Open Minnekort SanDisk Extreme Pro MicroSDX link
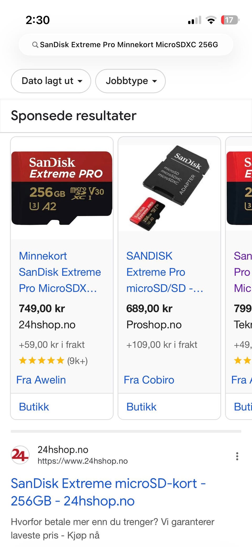Viewport: 252px width, 547px height. coord(60,272)
